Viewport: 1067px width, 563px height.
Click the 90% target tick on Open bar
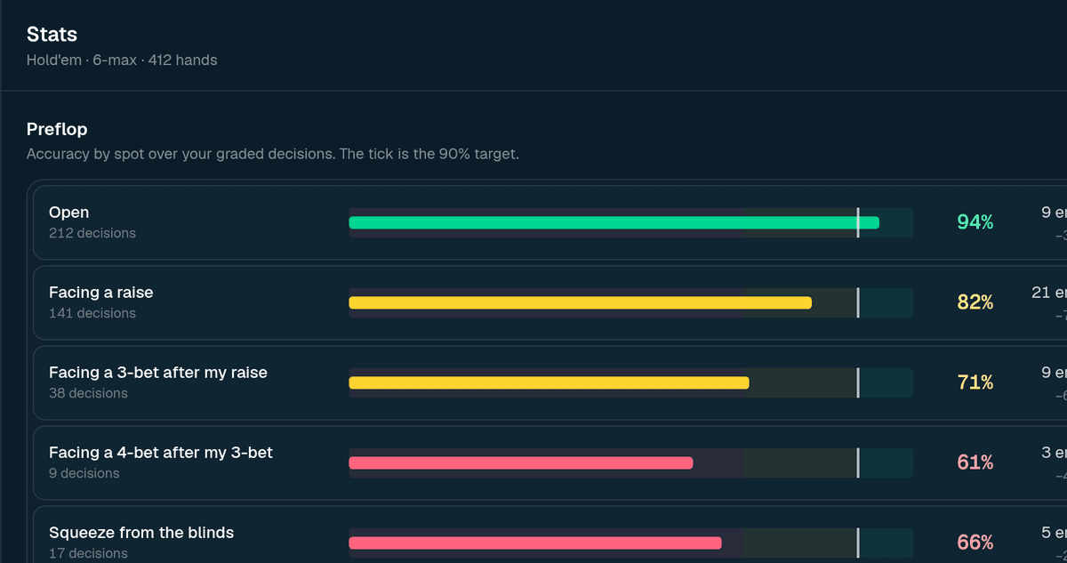pyautogui.click(x=858, y=222)
